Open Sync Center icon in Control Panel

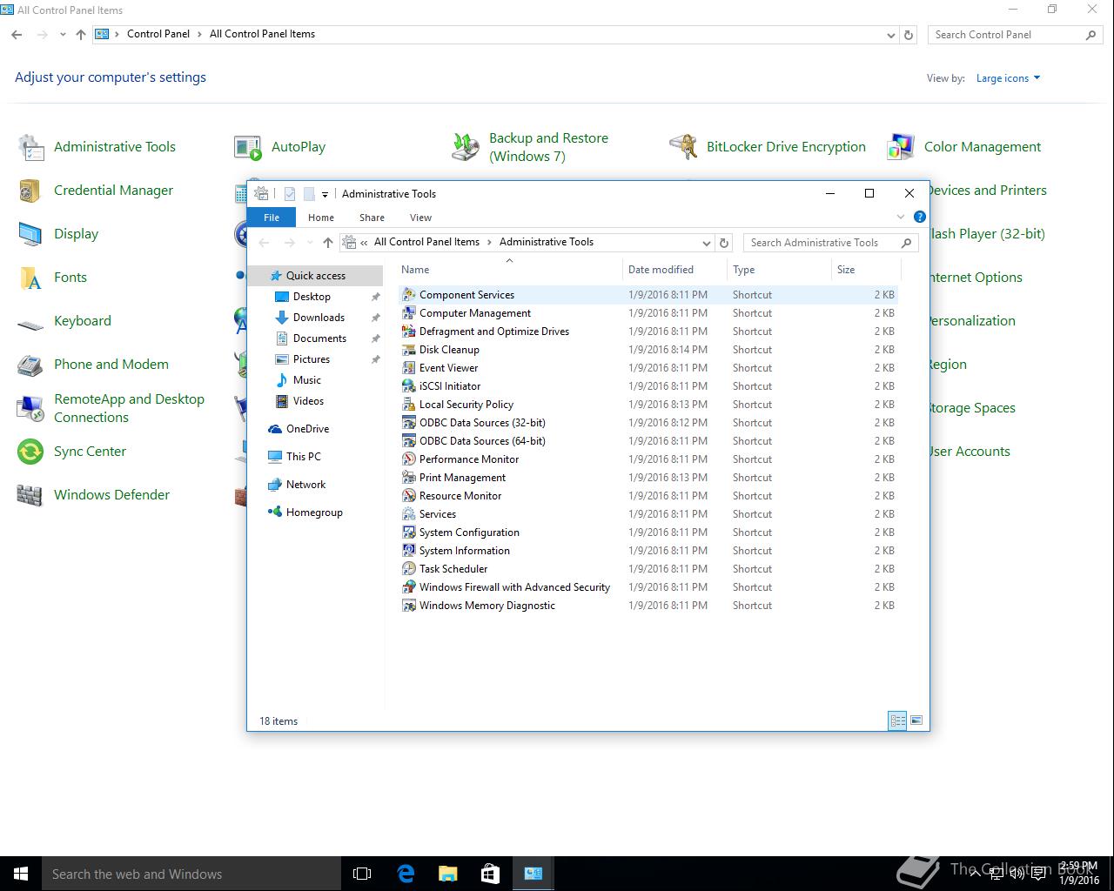[30, 452]
